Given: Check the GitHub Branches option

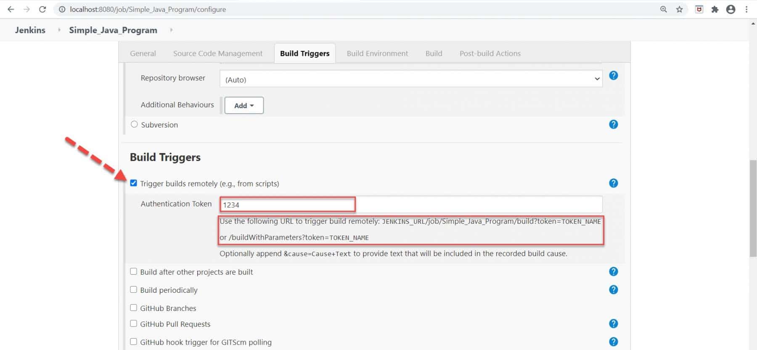Looking at the screenshot, I should [133, 308].
